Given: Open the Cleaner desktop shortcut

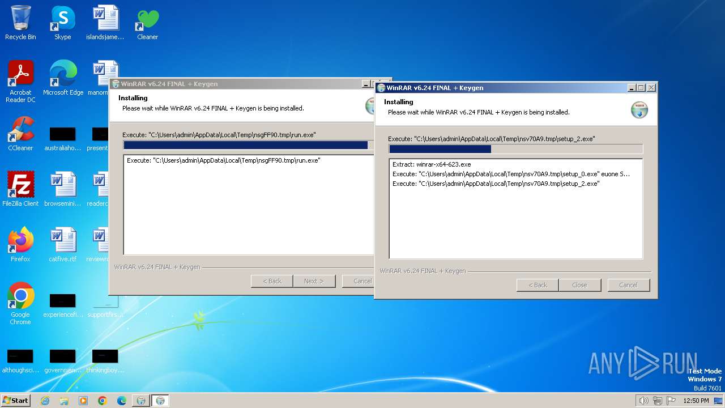Looking at the screenshot, I should tap(147, 23).
